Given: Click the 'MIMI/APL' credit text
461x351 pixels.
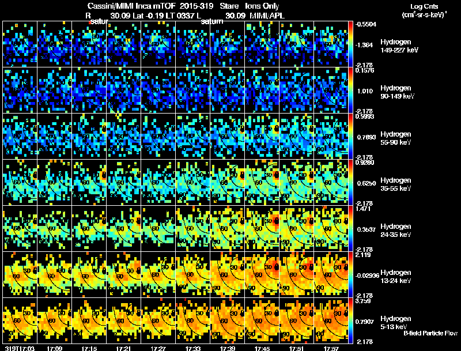Looking at the screenshot, I should coord(267,16).
